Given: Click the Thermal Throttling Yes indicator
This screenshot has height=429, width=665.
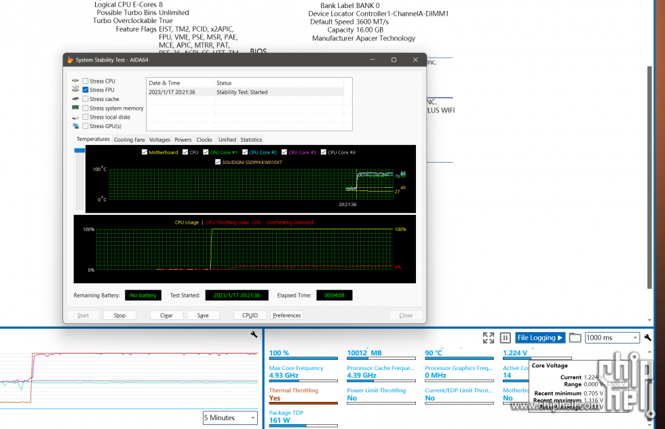Looking at the screenshot, I should (274, 398).
